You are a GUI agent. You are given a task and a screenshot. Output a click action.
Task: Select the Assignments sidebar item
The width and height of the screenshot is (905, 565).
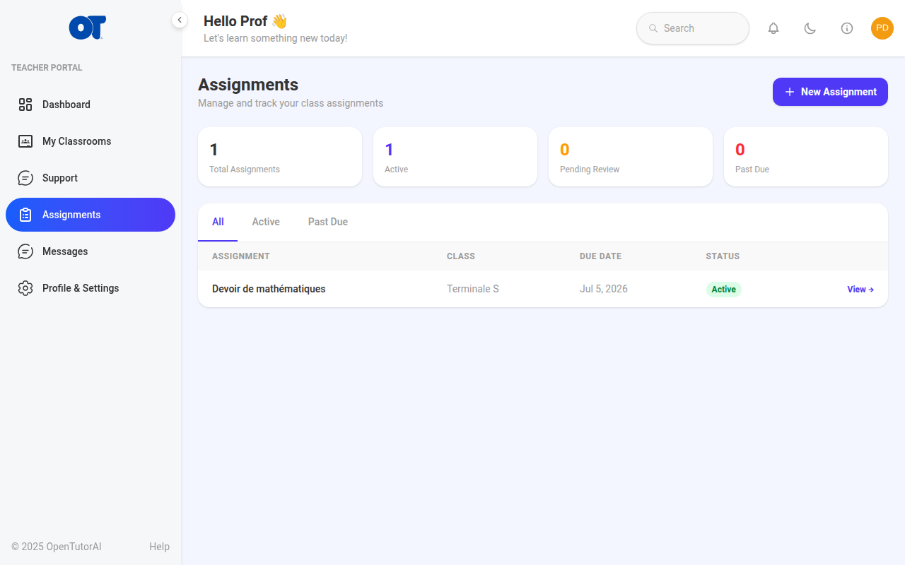(90, 215)
